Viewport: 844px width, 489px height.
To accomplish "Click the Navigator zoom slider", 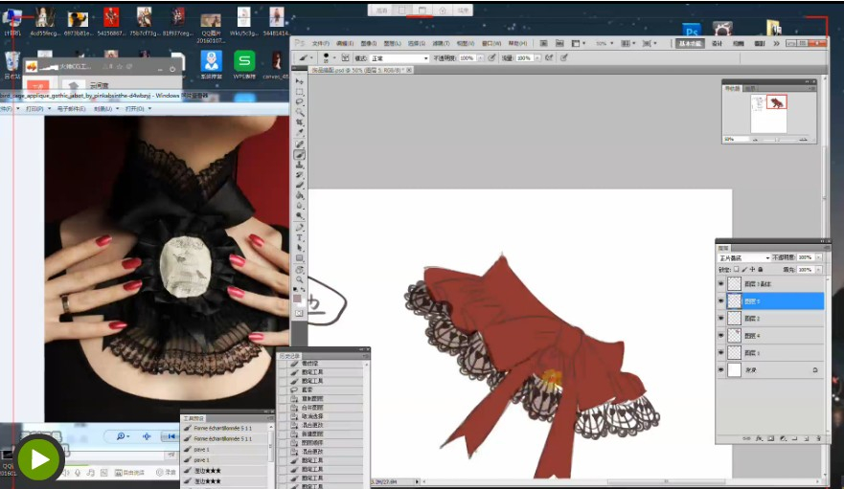I will coord(779,140).
